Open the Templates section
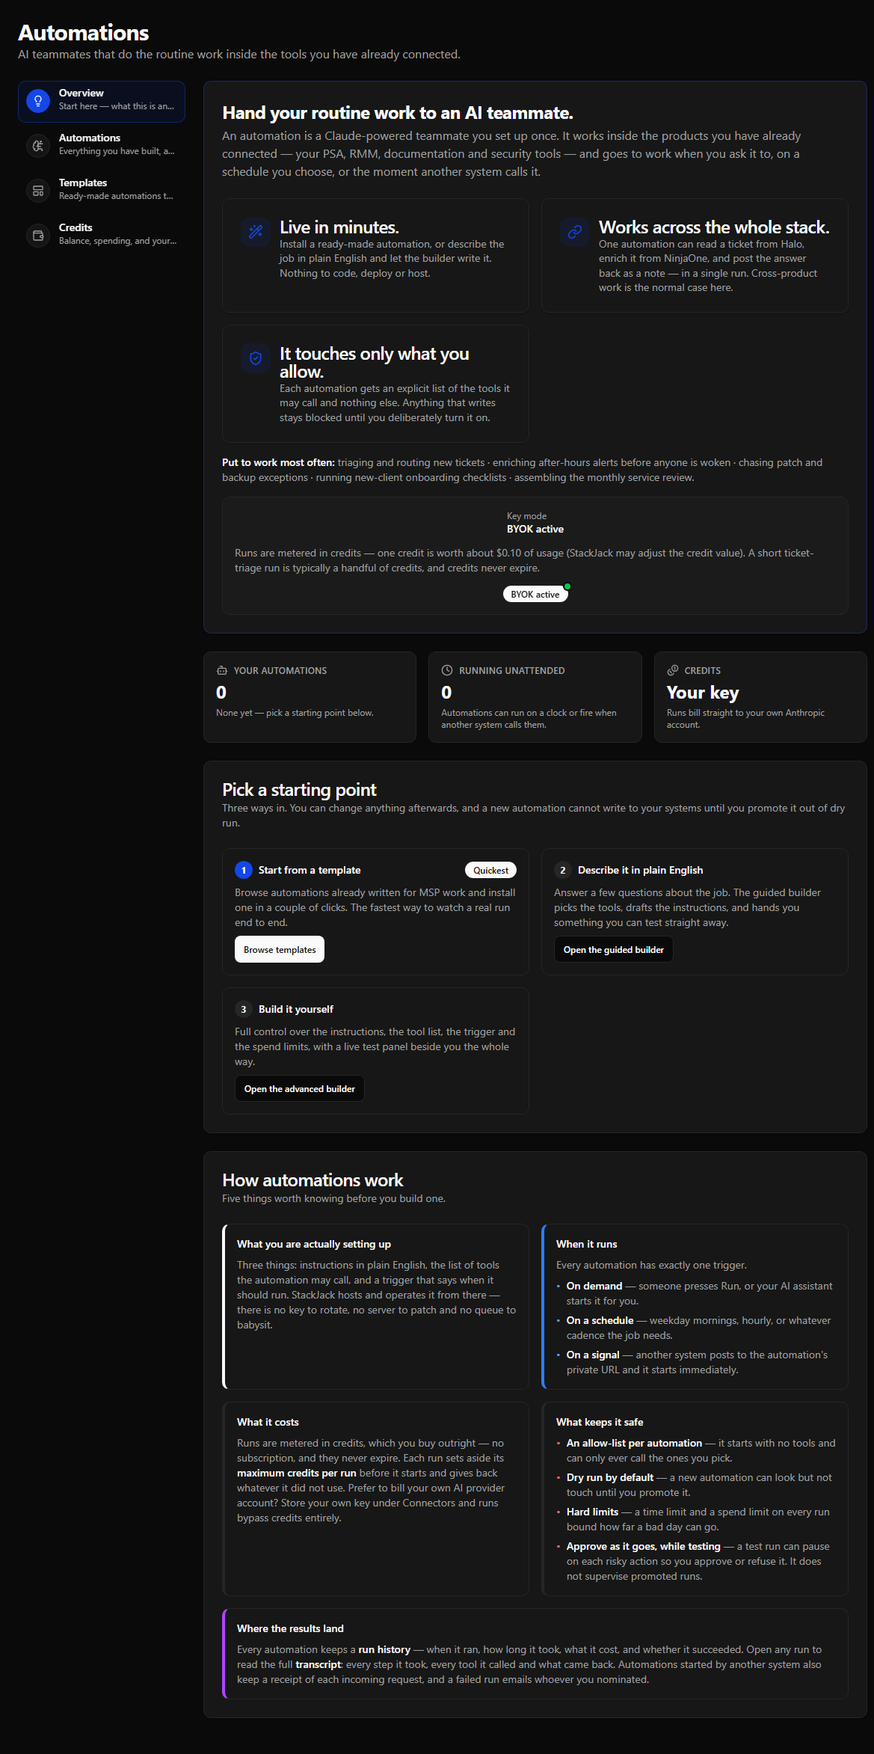Image resolution: width=874 pixels, height=1754 pixels. coord(102,190)
